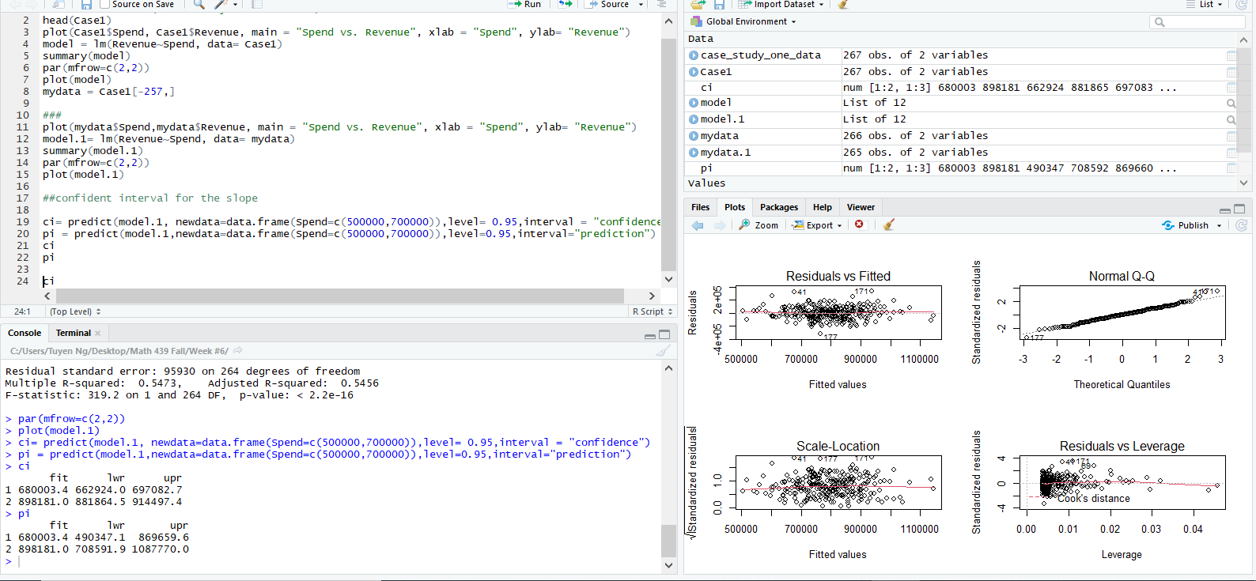Refresh the current plot
This screenshot has width=1256, height=581.
pyautogui.click(x=1241, y=225)
